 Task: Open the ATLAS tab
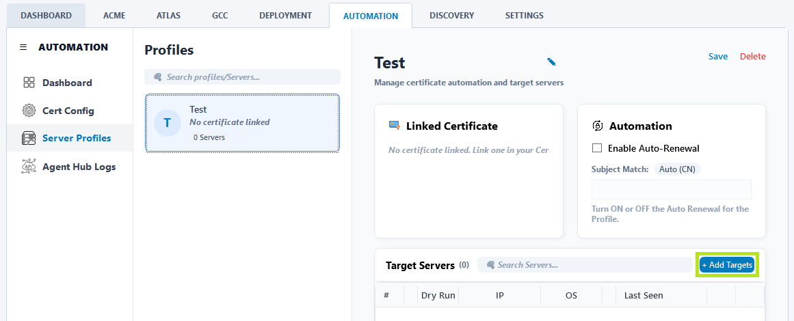point(169,15)
